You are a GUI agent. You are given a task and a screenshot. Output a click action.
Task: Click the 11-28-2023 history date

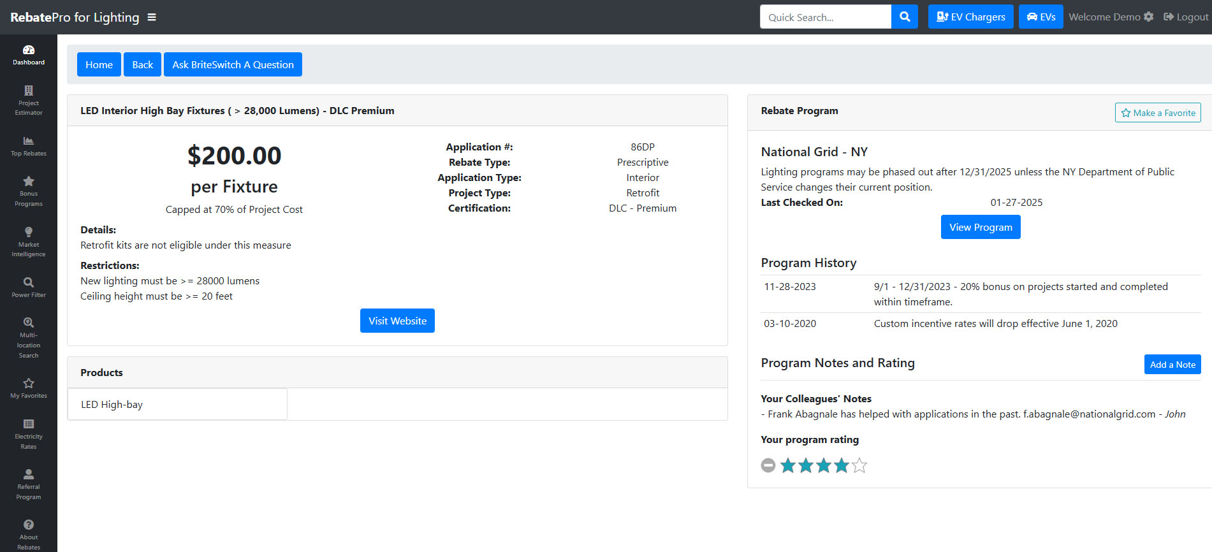[790, 287]
